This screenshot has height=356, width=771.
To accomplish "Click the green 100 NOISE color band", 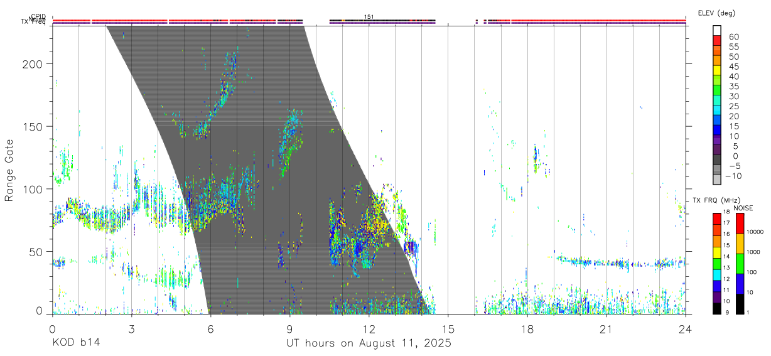I will pos(740,264).
